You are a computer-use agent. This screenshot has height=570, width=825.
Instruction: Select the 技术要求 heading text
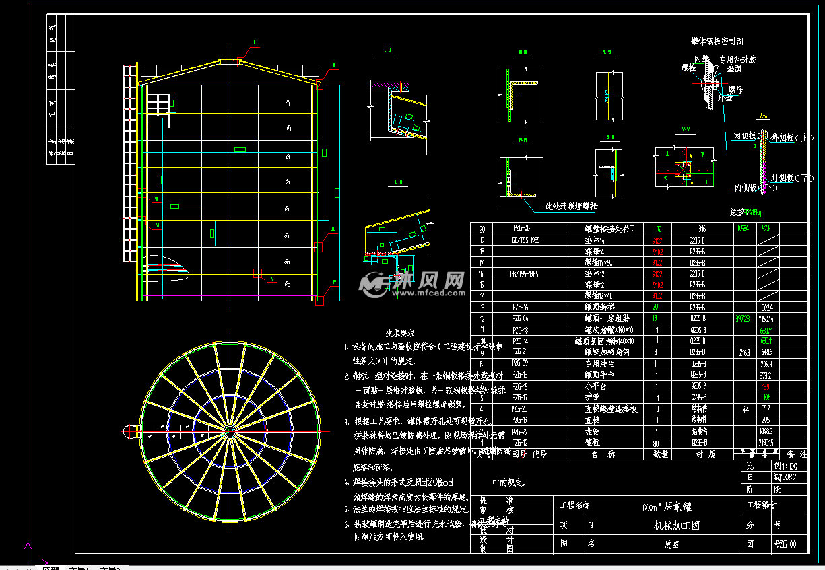(399, 333)
